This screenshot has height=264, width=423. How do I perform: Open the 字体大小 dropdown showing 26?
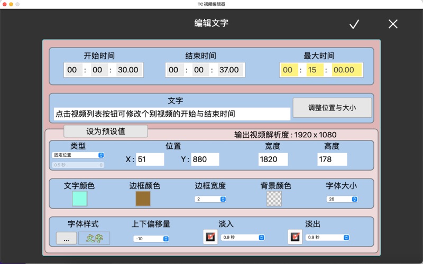coord(342,199)
